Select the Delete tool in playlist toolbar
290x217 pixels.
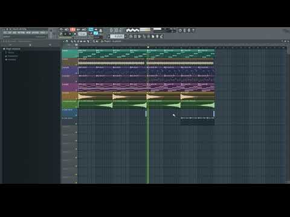click(78, 41)
